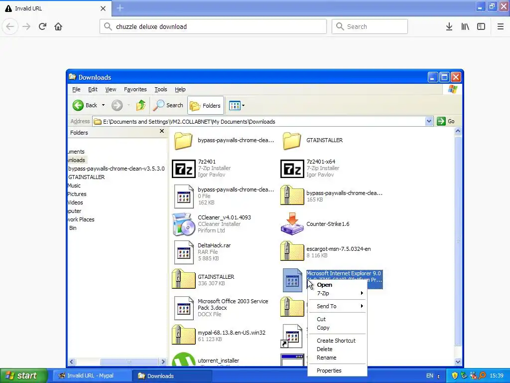
Task: Open the Tools menu
Action: click(161, 89)
